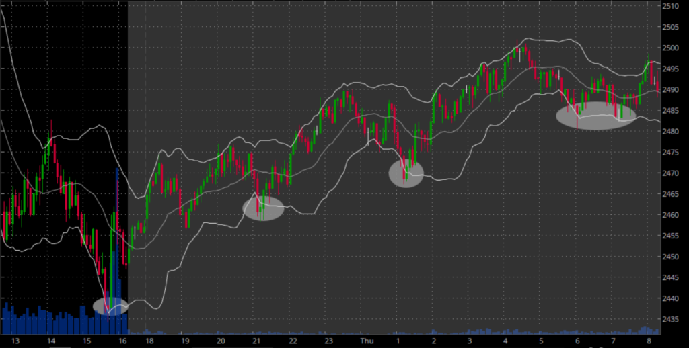Select the 2 hour label on time axis
This screenshot has height=348, width=689.
434,341
